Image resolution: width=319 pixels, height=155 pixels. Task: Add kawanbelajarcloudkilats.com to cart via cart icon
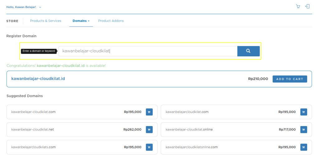coord(149,147)
